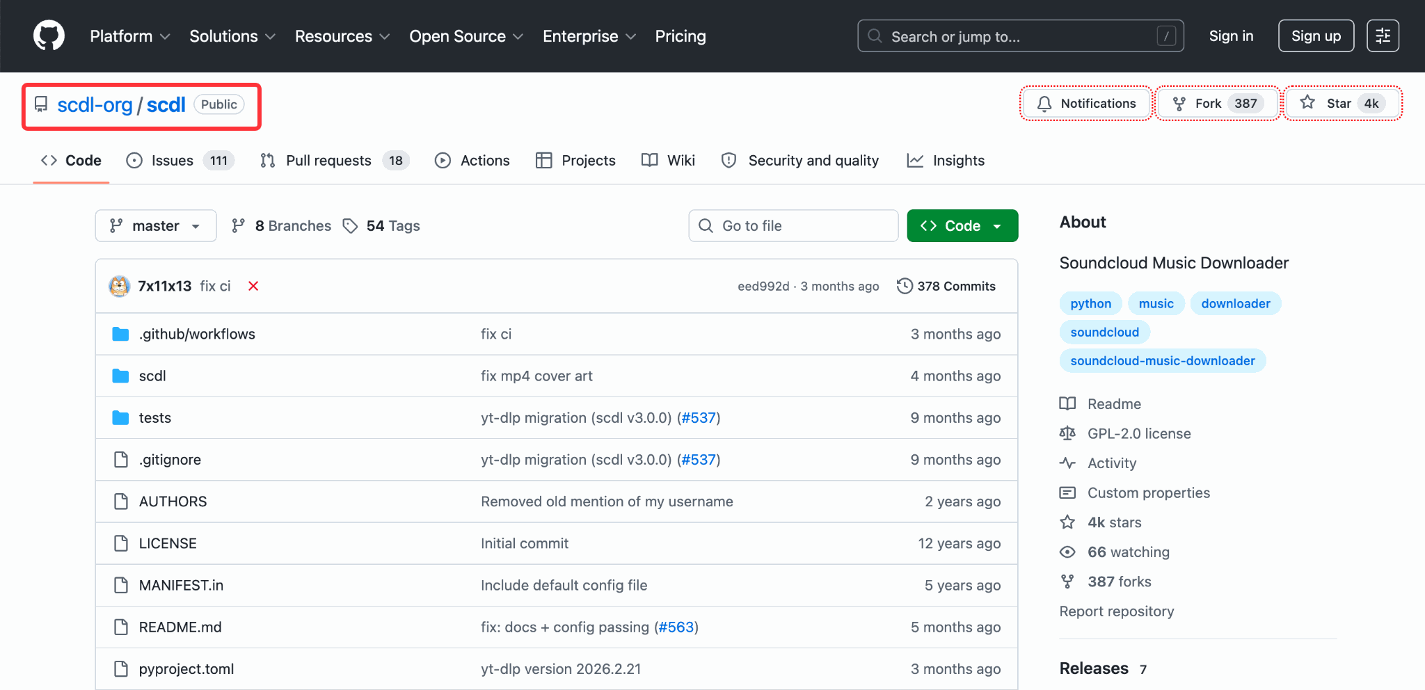
Task: Click Report repository link
Action: point(1116,611)
